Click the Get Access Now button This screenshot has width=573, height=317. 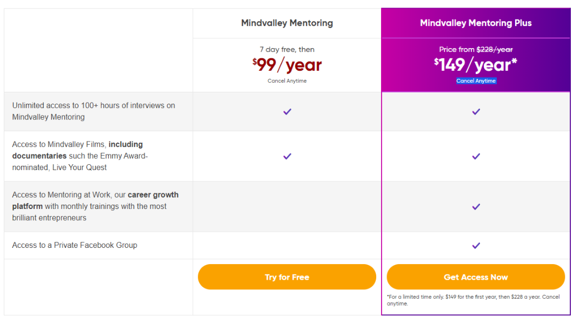point(476,277)
